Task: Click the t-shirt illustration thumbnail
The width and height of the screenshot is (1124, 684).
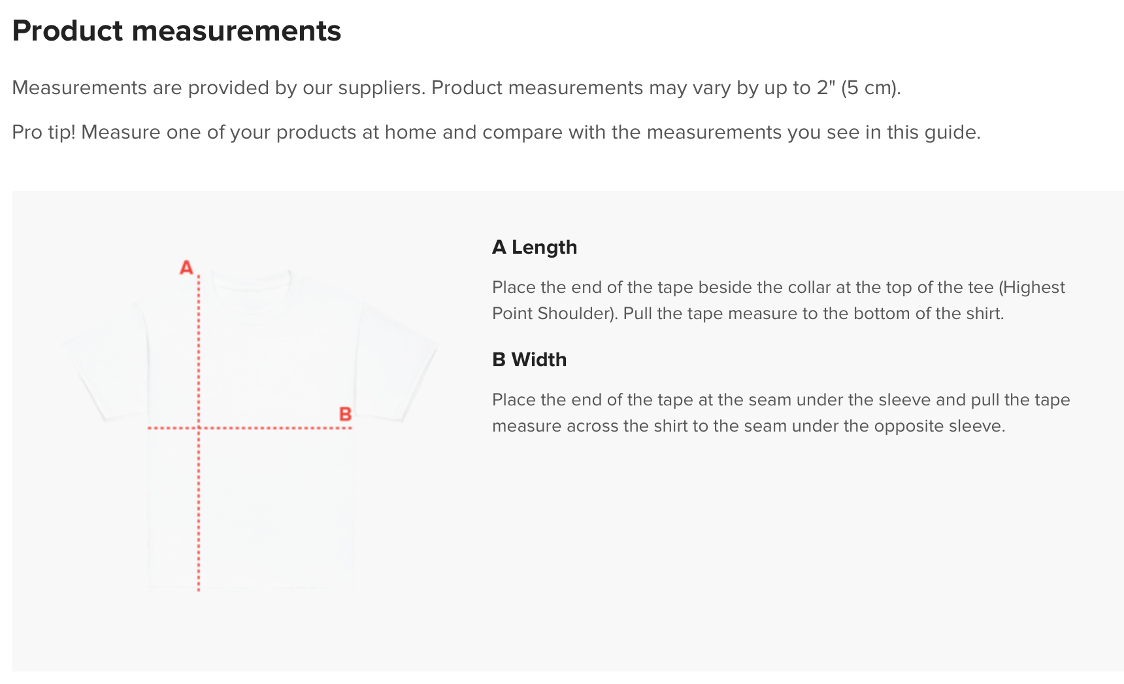Action: point(250,430)
